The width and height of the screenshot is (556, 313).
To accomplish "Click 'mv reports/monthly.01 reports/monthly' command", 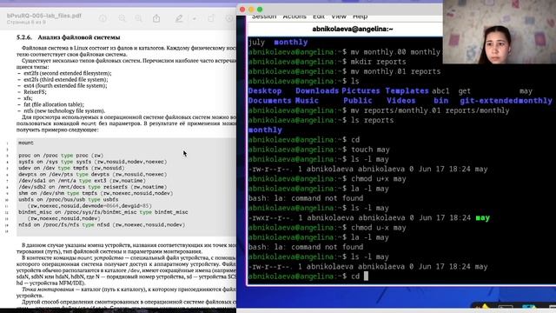I will [x=430, y=110].
